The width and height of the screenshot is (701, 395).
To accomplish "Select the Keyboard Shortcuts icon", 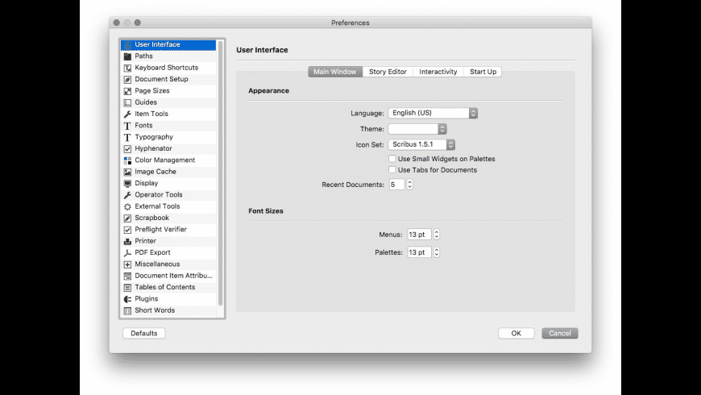I will [127, 68].
